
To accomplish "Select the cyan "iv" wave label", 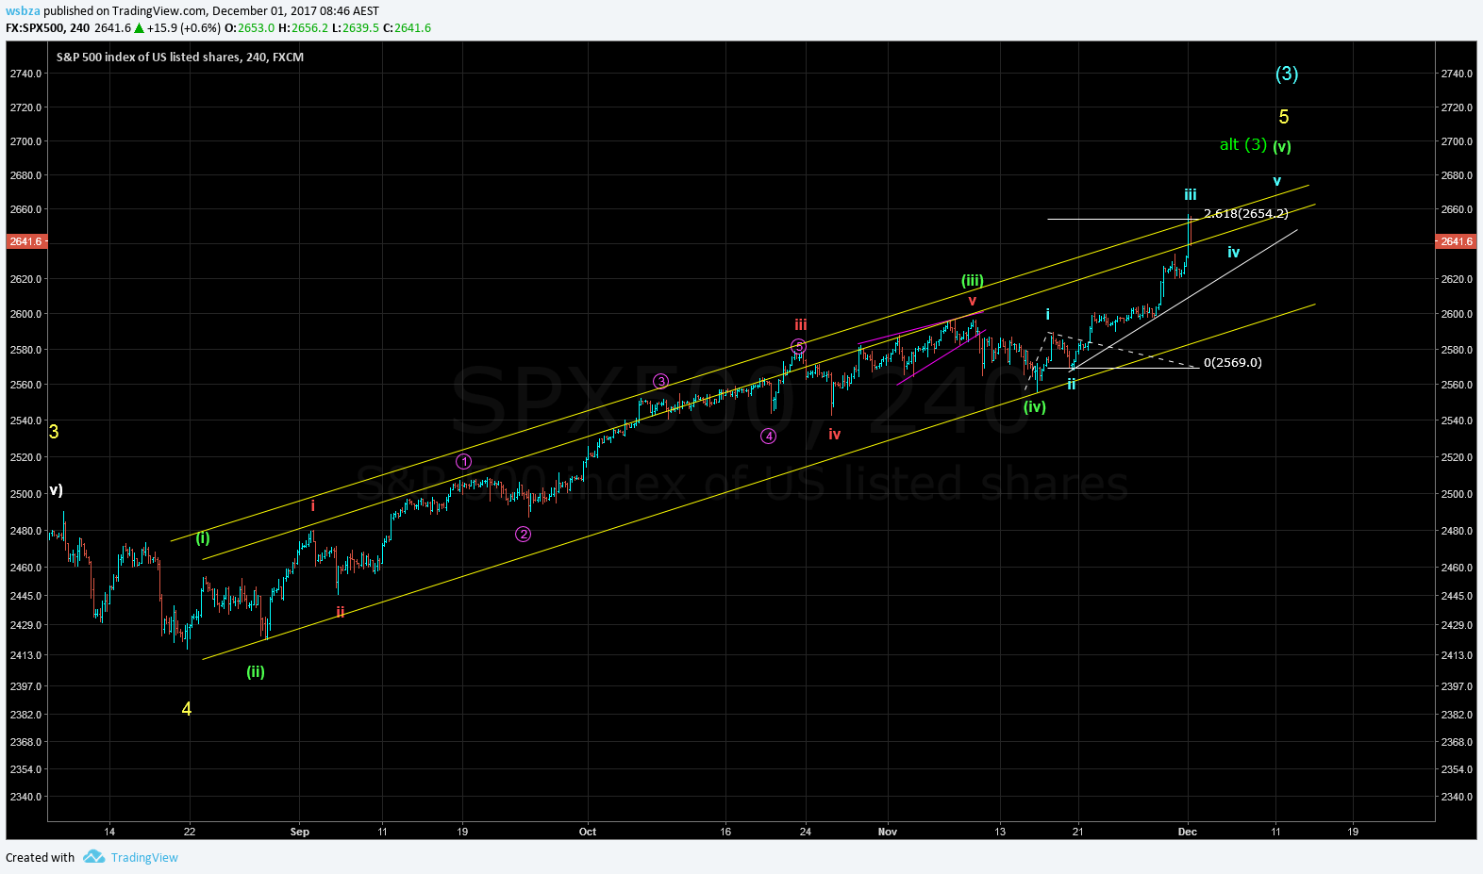I will [1233, 252].
